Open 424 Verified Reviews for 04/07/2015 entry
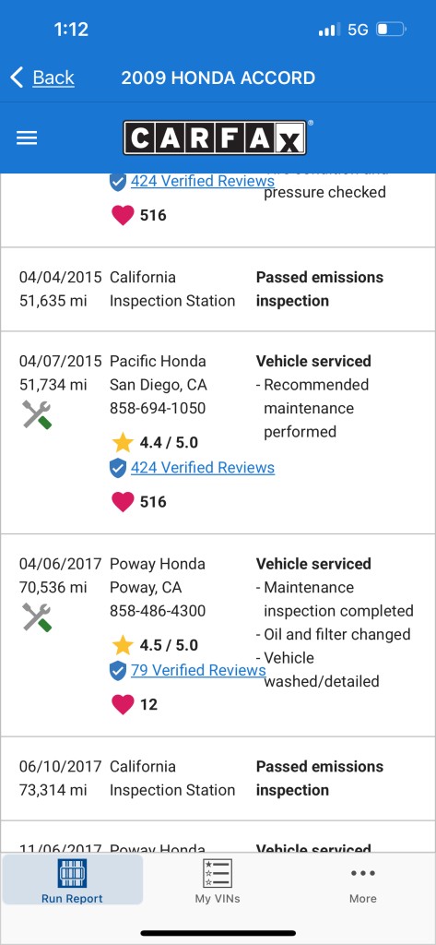The height and width of the screenshot is (945, 436). coord(203,468)
